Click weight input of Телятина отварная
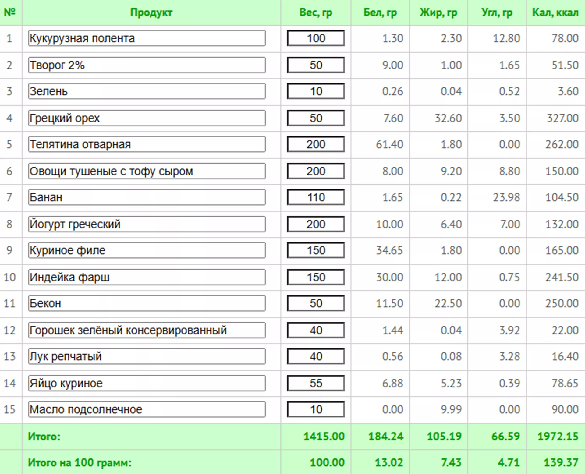 click(x=316, y=144)
